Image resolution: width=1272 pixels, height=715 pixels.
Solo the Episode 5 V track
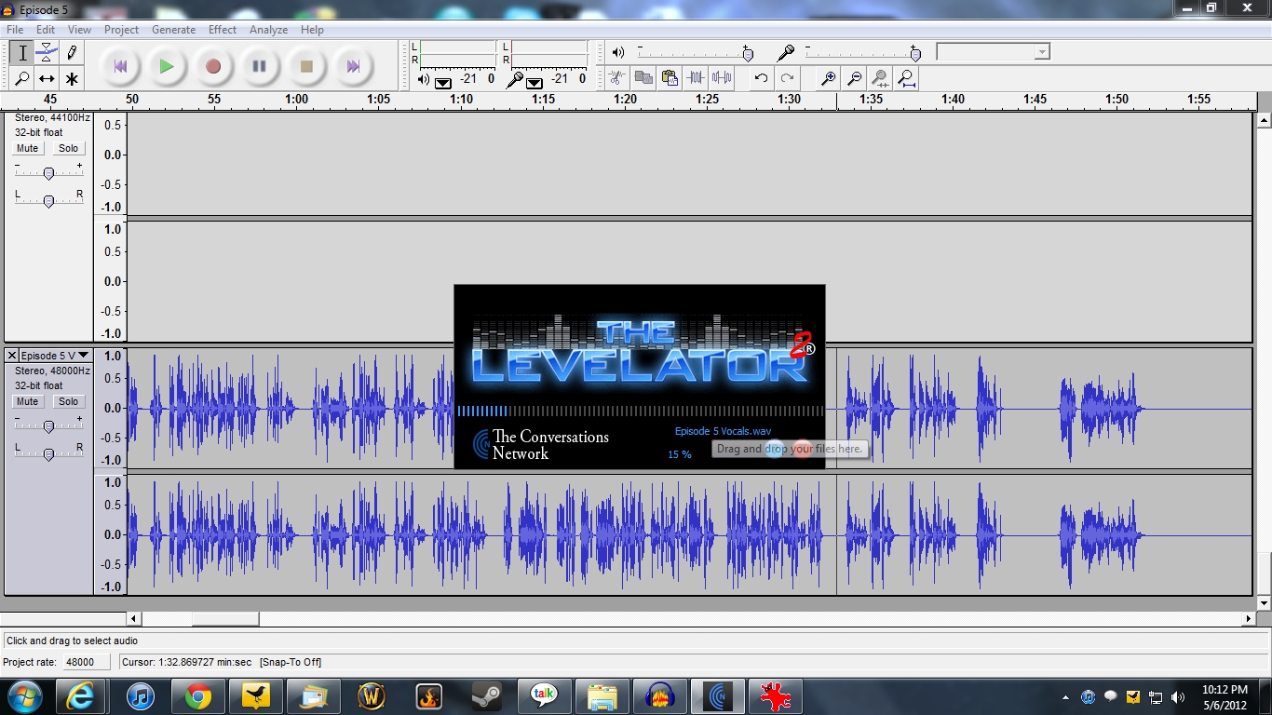click(68, 401)
